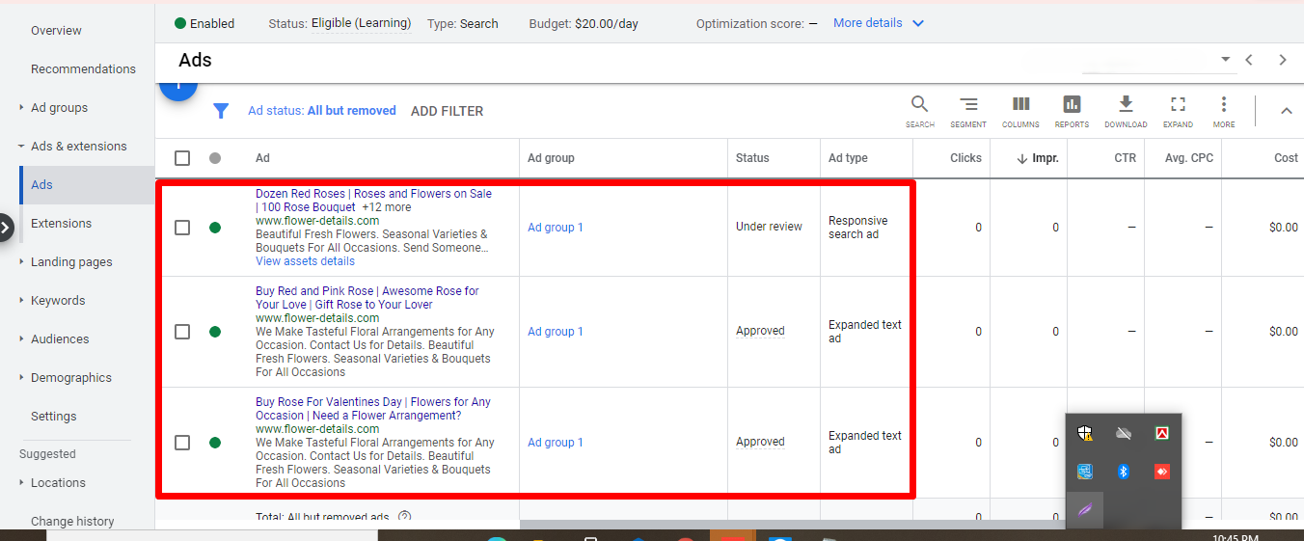Expand the More details dropdown
The height and width of the screenshot is (541, 1304).
click(878, 23)
